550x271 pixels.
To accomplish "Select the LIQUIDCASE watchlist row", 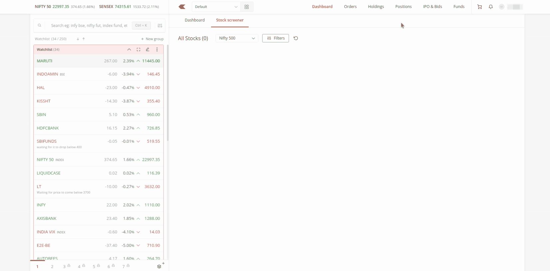I will pyautogui.click(x=99, y=173).
